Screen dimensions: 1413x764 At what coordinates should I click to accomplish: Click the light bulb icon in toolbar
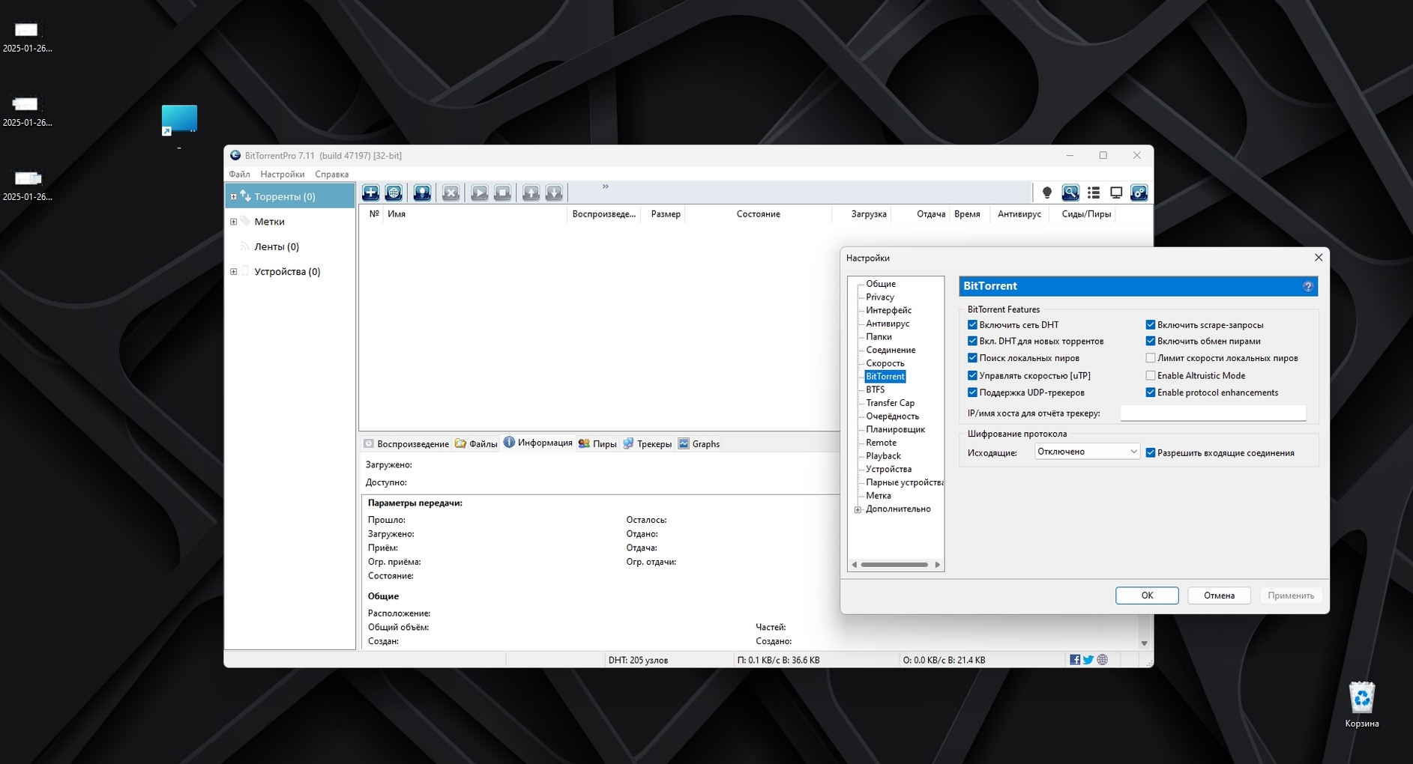[x=1047, y=192]
